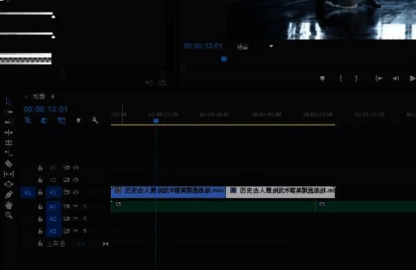The height and width of the screenshot is (270, 416).
Task: Solo audio track A1
Action: (85, 206)
